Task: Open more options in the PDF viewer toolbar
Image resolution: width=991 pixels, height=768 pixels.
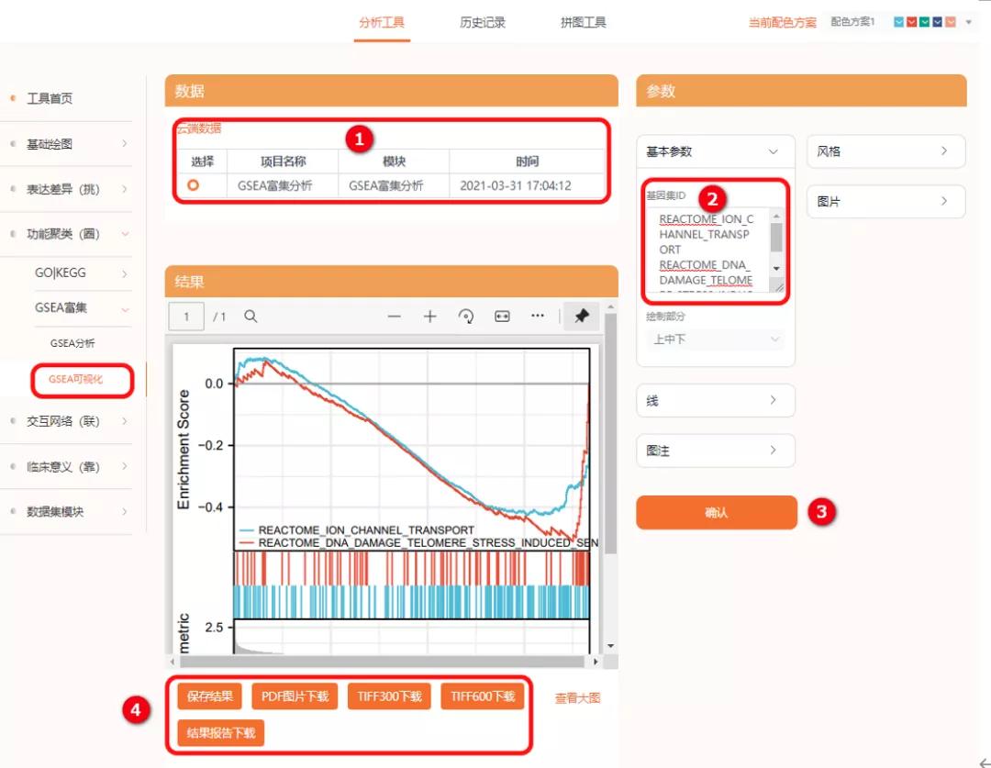Action: pos(538,315)
